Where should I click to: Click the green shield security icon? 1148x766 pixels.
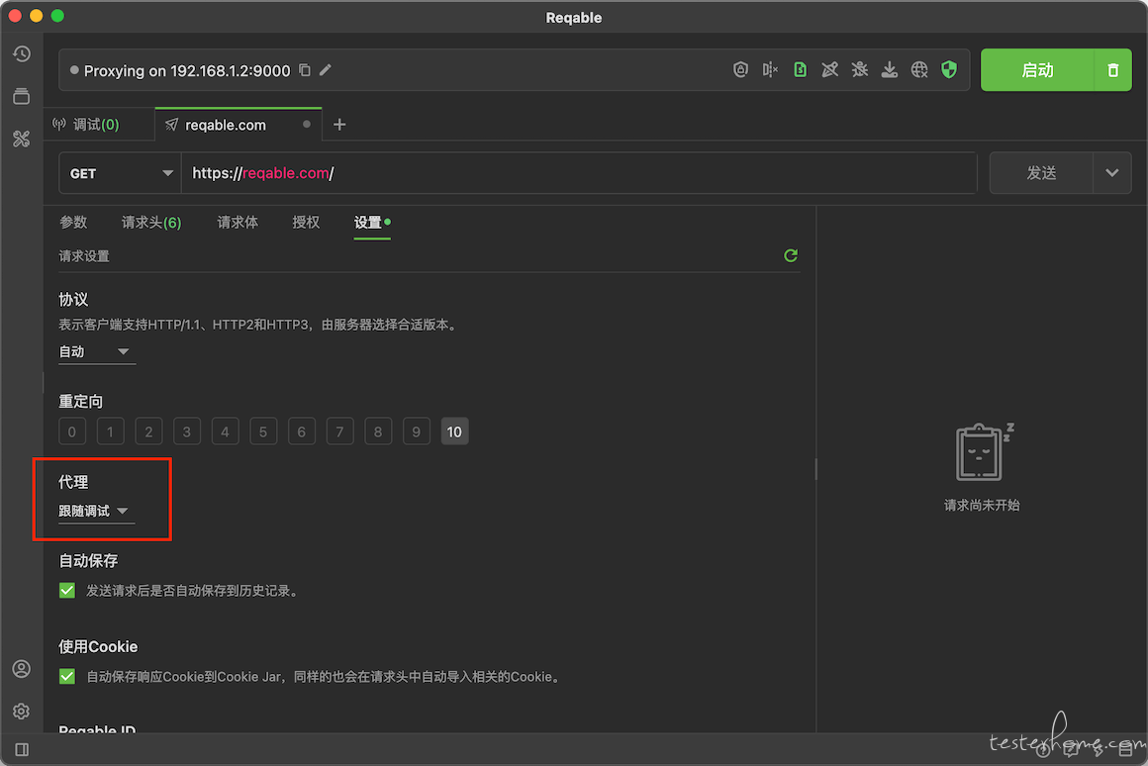tap(950, 70)
